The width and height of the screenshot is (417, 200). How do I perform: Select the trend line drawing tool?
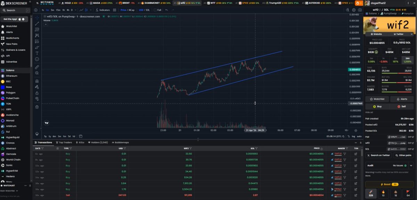point(37,23)
